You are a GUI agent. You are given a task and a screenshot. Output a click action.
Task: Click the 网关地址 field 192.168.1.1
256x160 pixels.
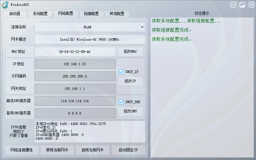click(x=75, y=89)
